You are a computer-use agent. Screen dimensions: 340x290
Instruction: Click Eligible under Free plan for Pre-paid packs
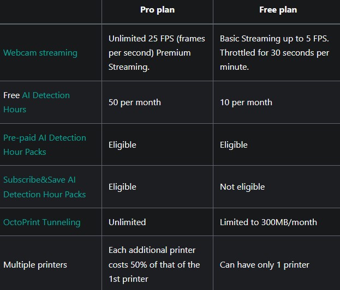[x=234, y=145]
